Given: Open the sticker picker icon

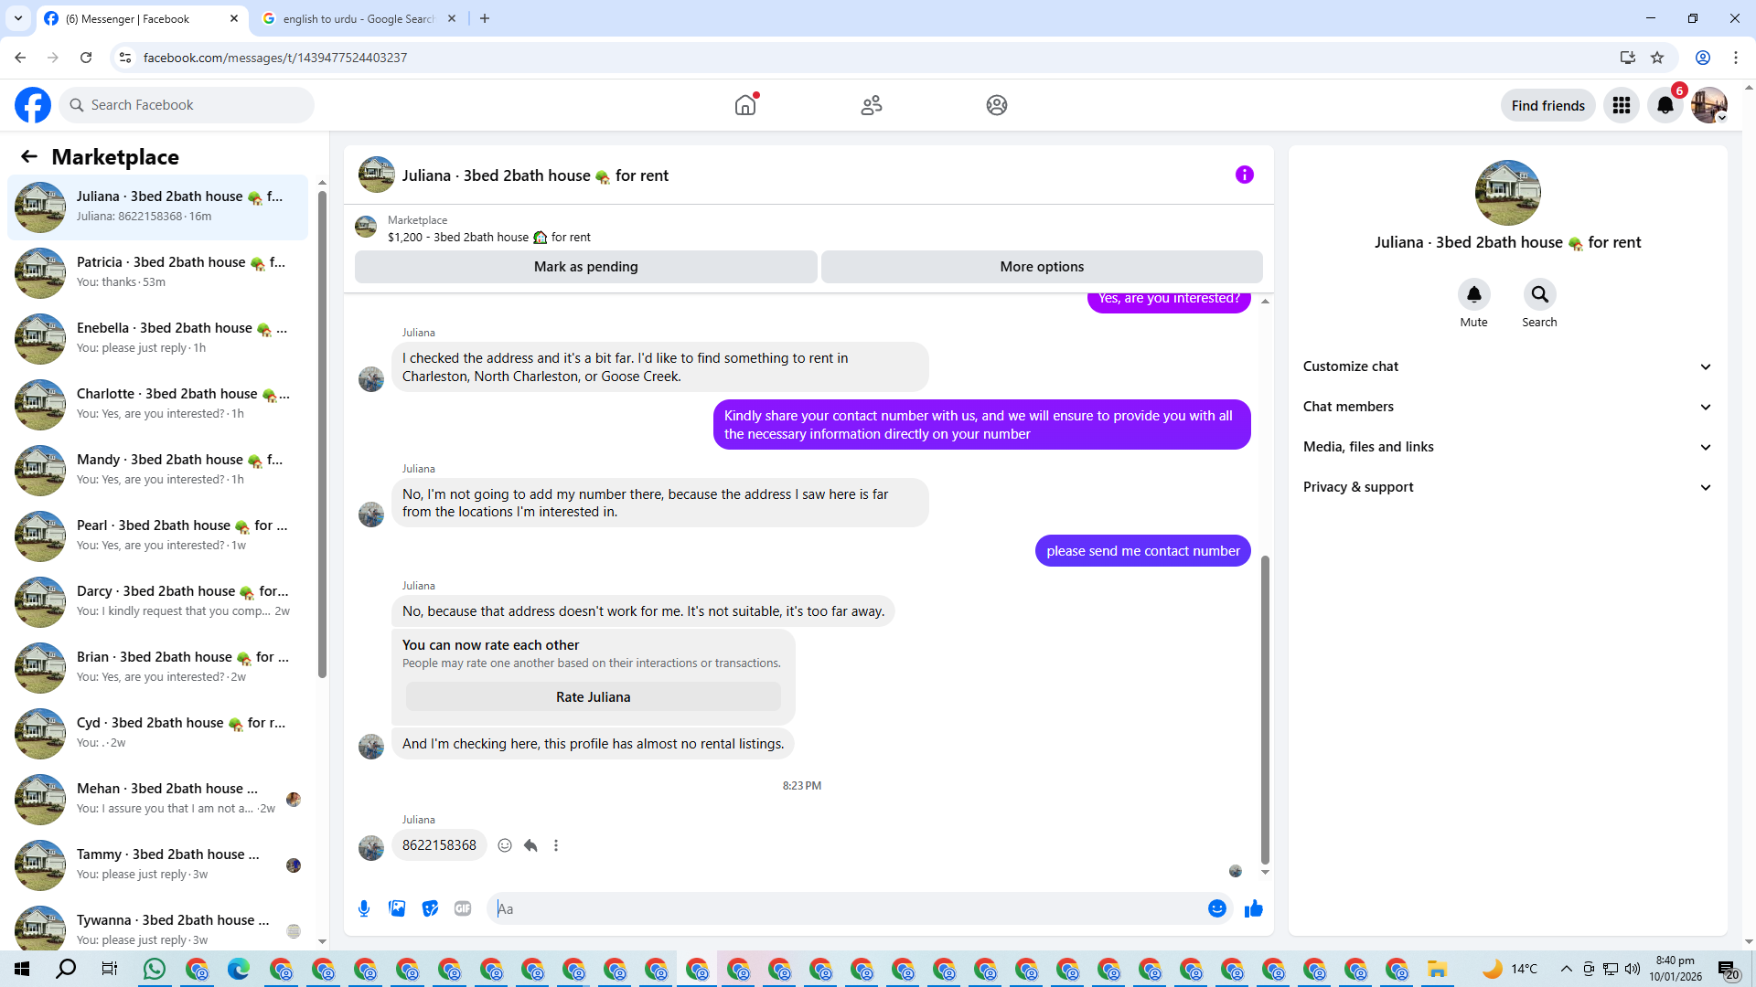Looking at the screenshot, I should click(x=430, y=908).
